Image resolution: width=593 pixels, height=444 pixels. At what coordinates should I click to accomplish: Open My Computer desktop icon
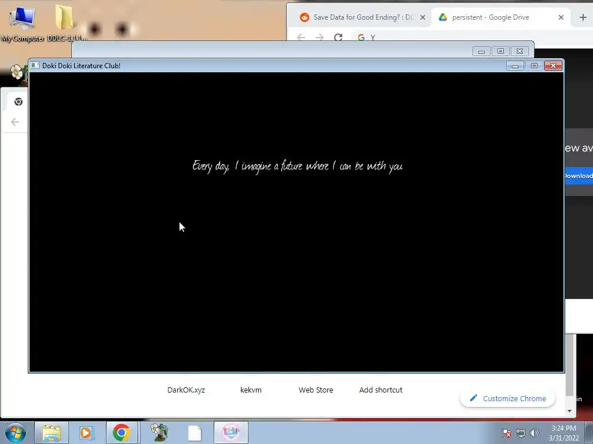click(x=23, y=23)
